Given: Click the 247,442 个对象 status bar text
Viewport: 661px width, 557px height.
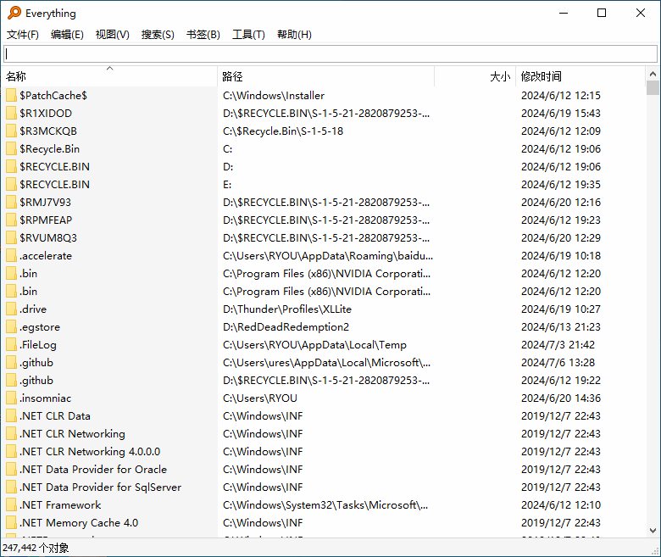Looking at the screenshot, I should pos(36,548).
